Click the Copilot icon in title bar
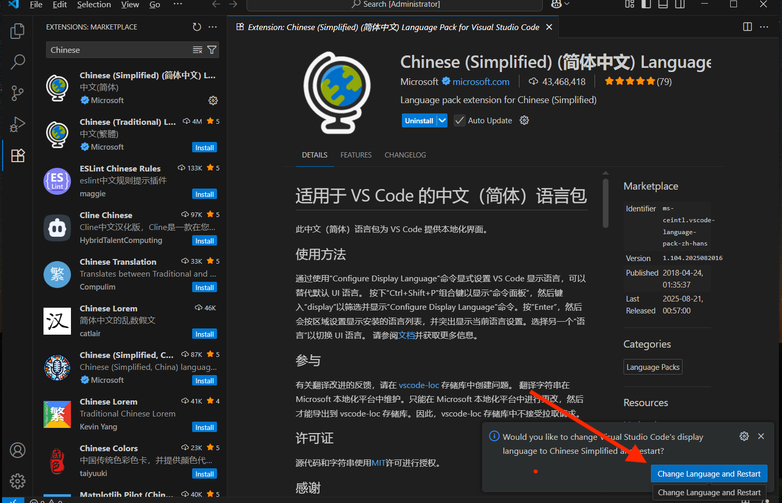 [x=556, y=4]
